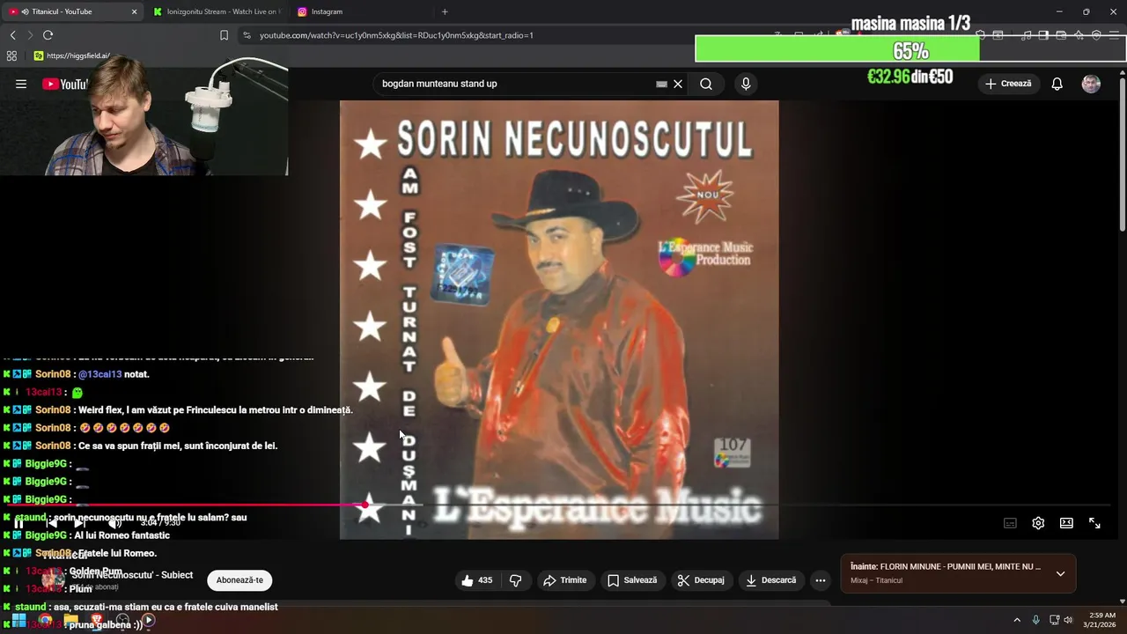Enter fullscreen mode in the player
Screen dimensions: 1127x634
pyautogui.click(x=1094, y=523)
